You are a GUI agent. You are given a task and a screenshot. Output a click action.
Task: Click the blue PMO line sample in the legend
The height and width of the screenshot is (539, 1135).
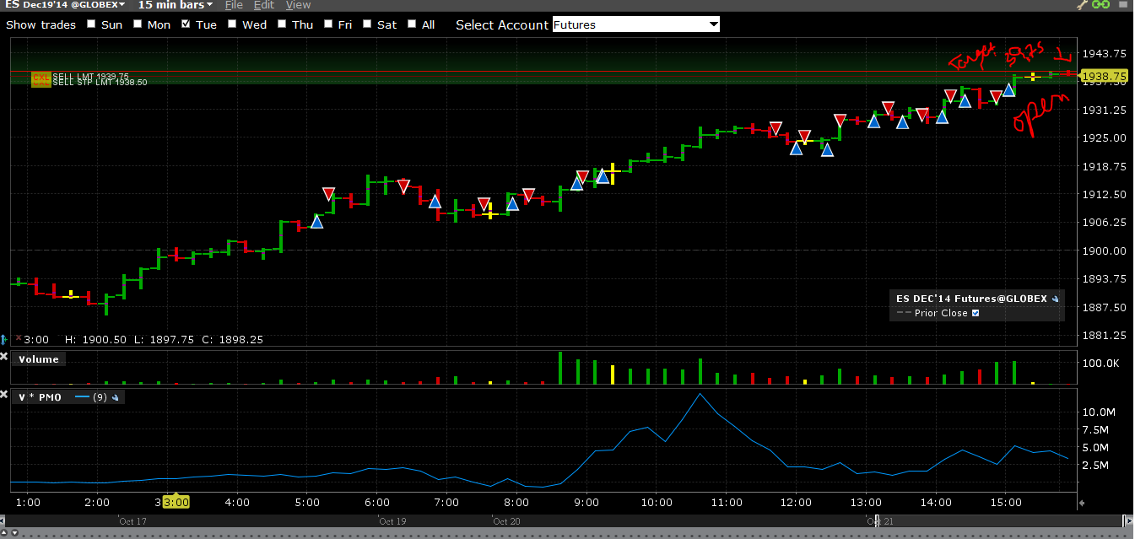click(x=83, y=396)
